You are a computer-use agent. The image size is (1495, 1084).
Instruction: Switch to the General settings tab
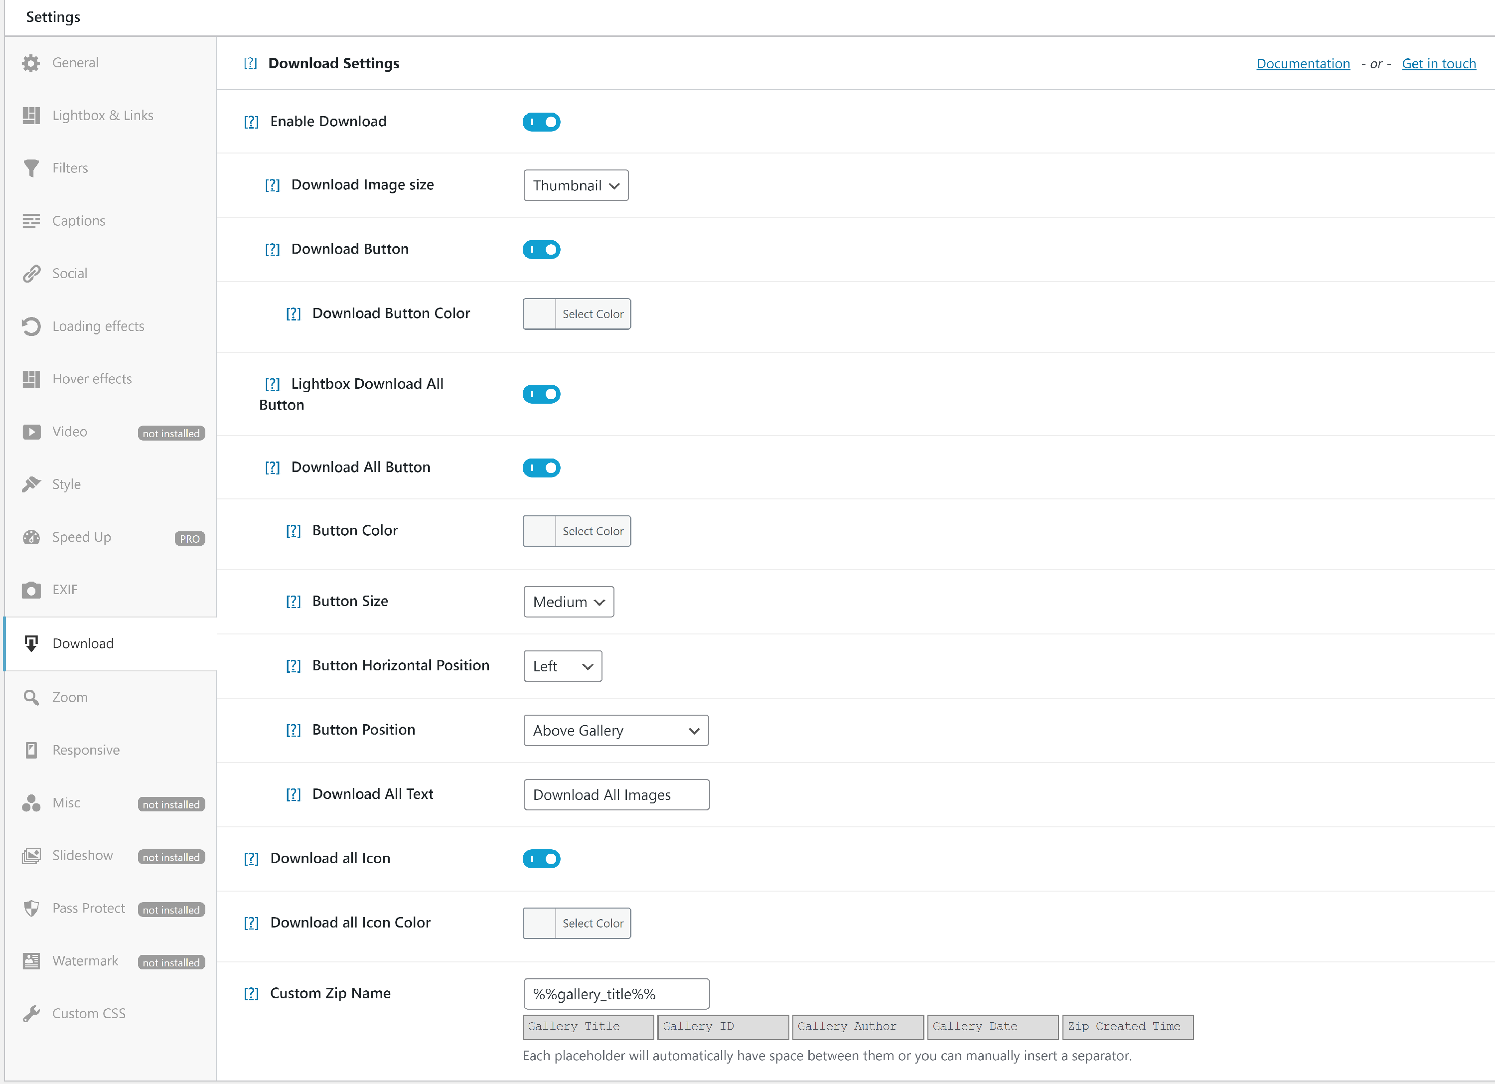[110, 63]
